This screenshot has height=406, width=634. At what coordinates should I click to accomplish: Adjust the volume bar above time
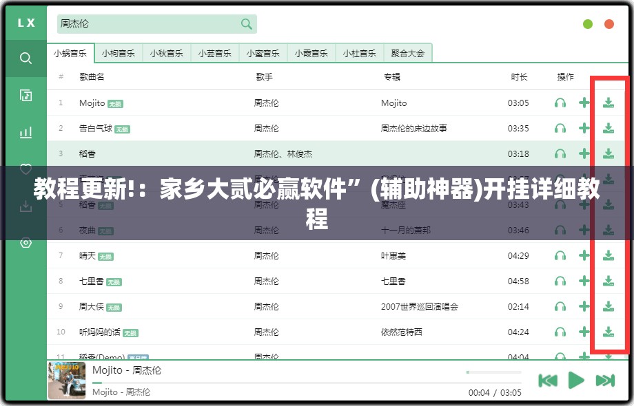tap(493, 372)
